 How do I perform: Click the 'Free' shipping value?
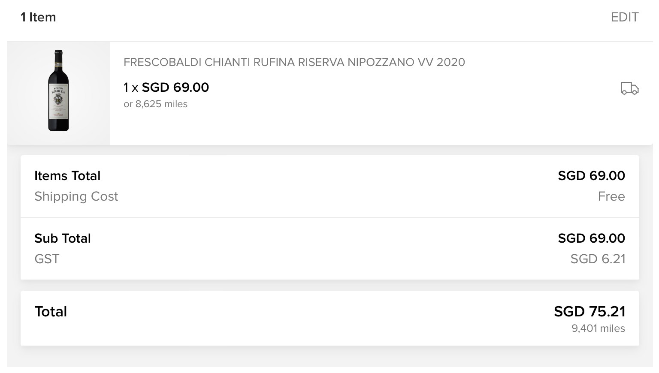tap(611, 196)
